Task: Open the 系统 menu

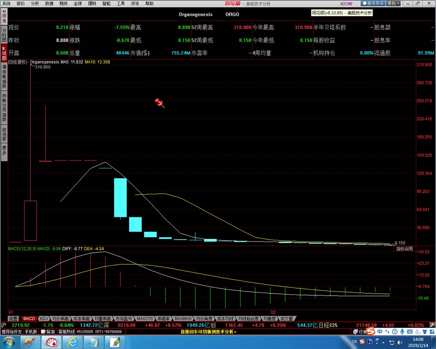Action: pyautogui.click(x=6, y=3)
